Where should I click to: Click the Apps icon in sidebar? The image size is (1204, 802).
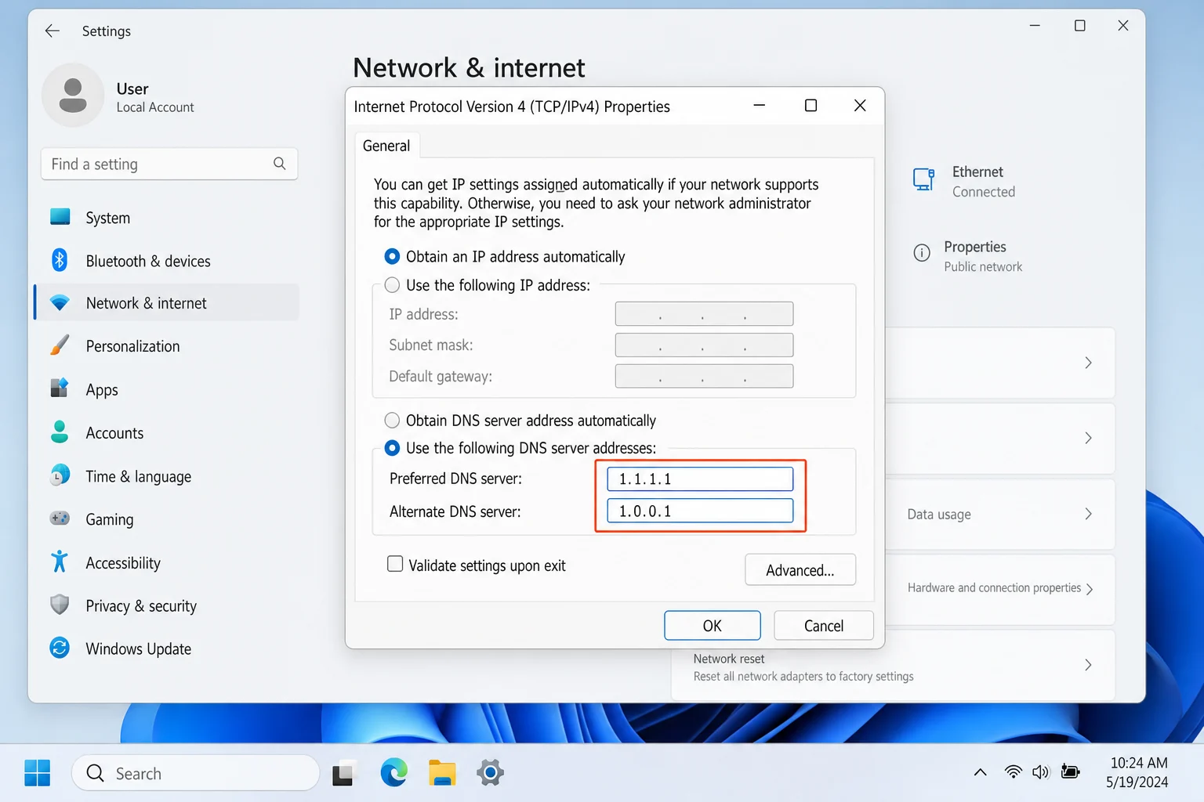click(60, 388)
